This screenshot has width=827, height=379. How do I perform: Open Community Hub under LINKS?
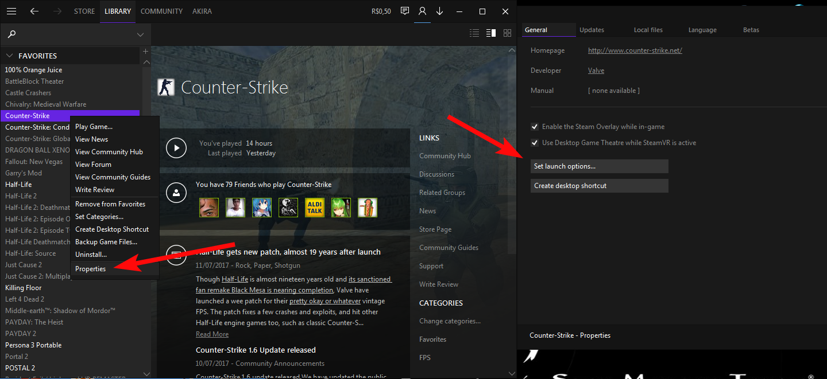click(445, 156)
